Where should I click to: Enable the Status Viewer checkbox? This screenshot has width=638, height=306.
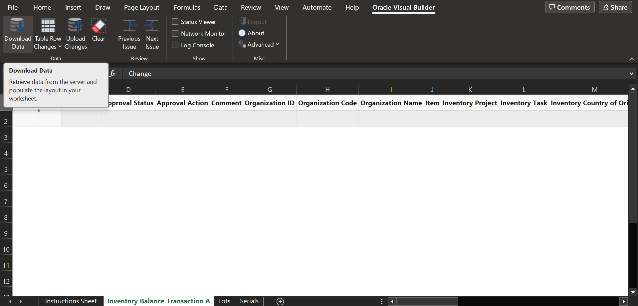175,22
